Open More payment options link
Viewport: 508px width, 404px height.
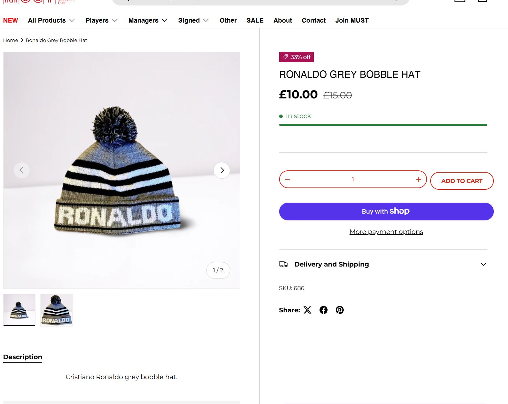click(386, 232)
